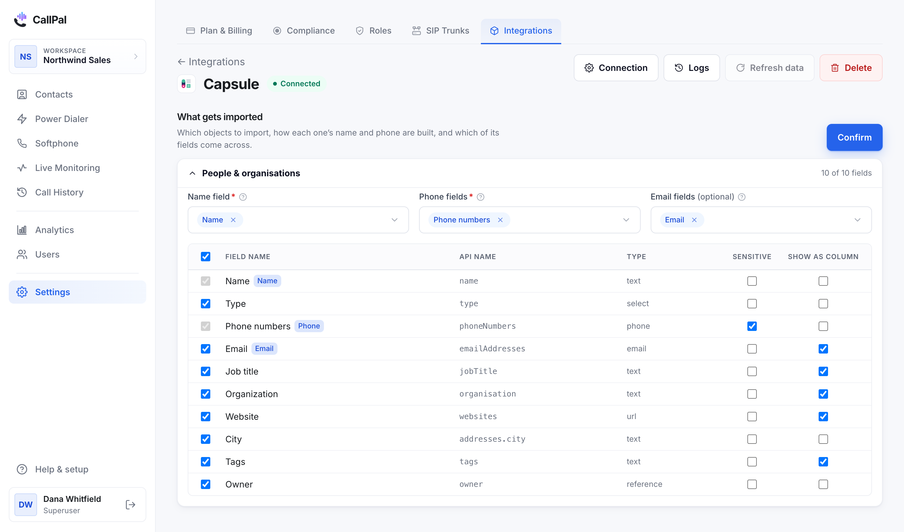Switch to the Plan & Billing tab
This screenshot has width=904, height=532.
coord(219,31)
